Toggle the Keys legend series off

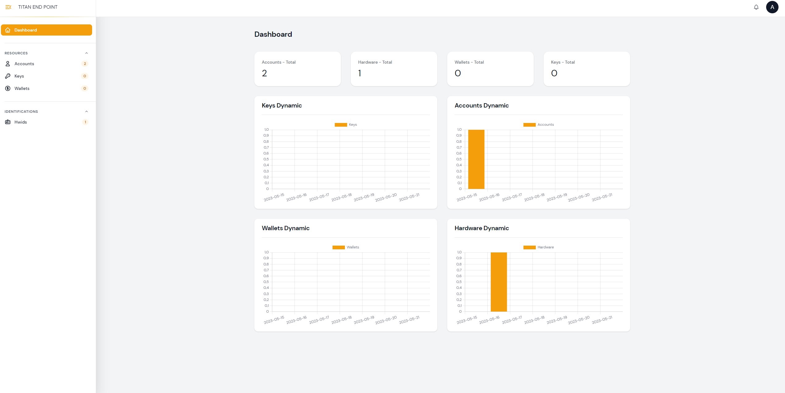[x=352, y=125]
